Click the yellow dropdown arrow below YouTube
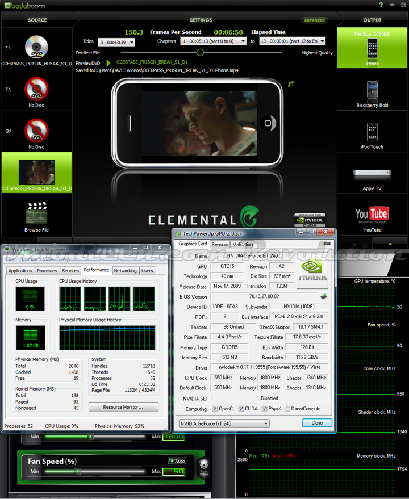409x499 pixels. [x=390, y=244]
